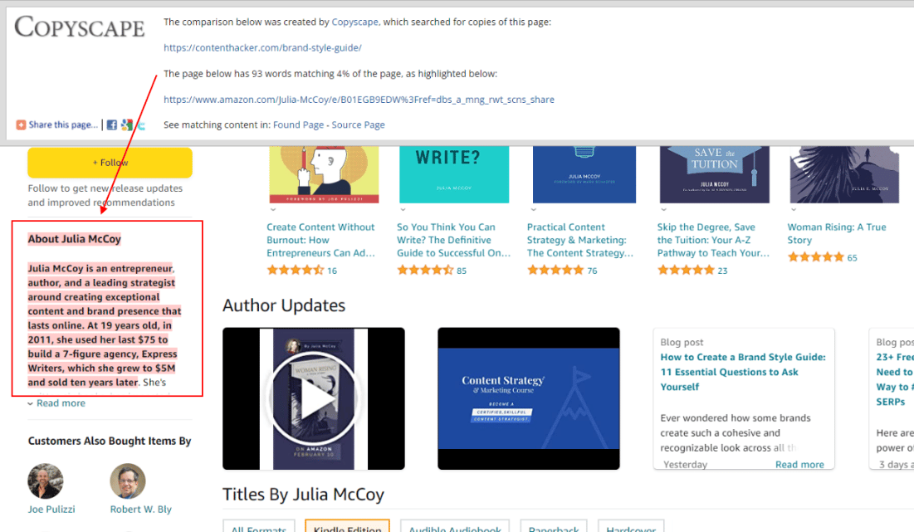This screenshot has width=914, height=532.
Task: Open the dropdown chevron under Save the Tuition cover
Action: tap(663, 210)
